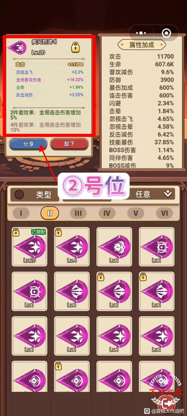The image size is (187, 416).
Task: Toggle the lock on 疾风怒涛-II rune
Action: pyautogui.click(x=75, y=47)
